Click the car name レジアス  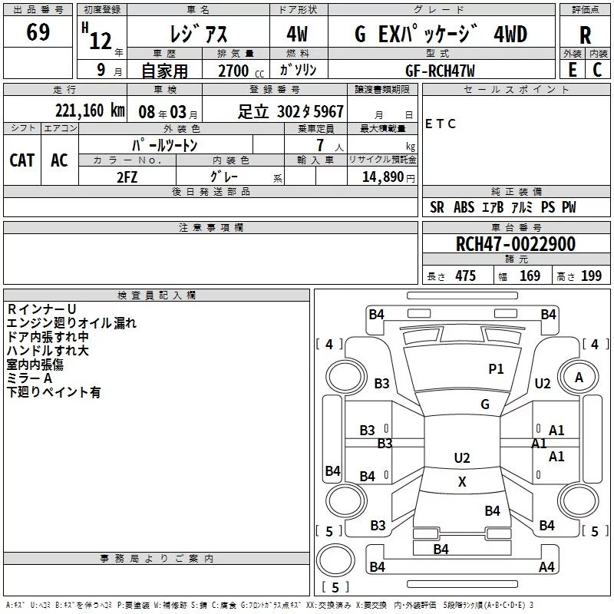[198, 33]
